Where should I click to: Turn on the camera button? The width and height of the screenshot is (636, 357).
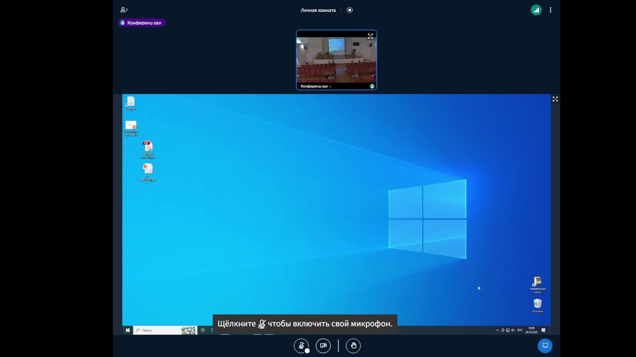[323, 346]
